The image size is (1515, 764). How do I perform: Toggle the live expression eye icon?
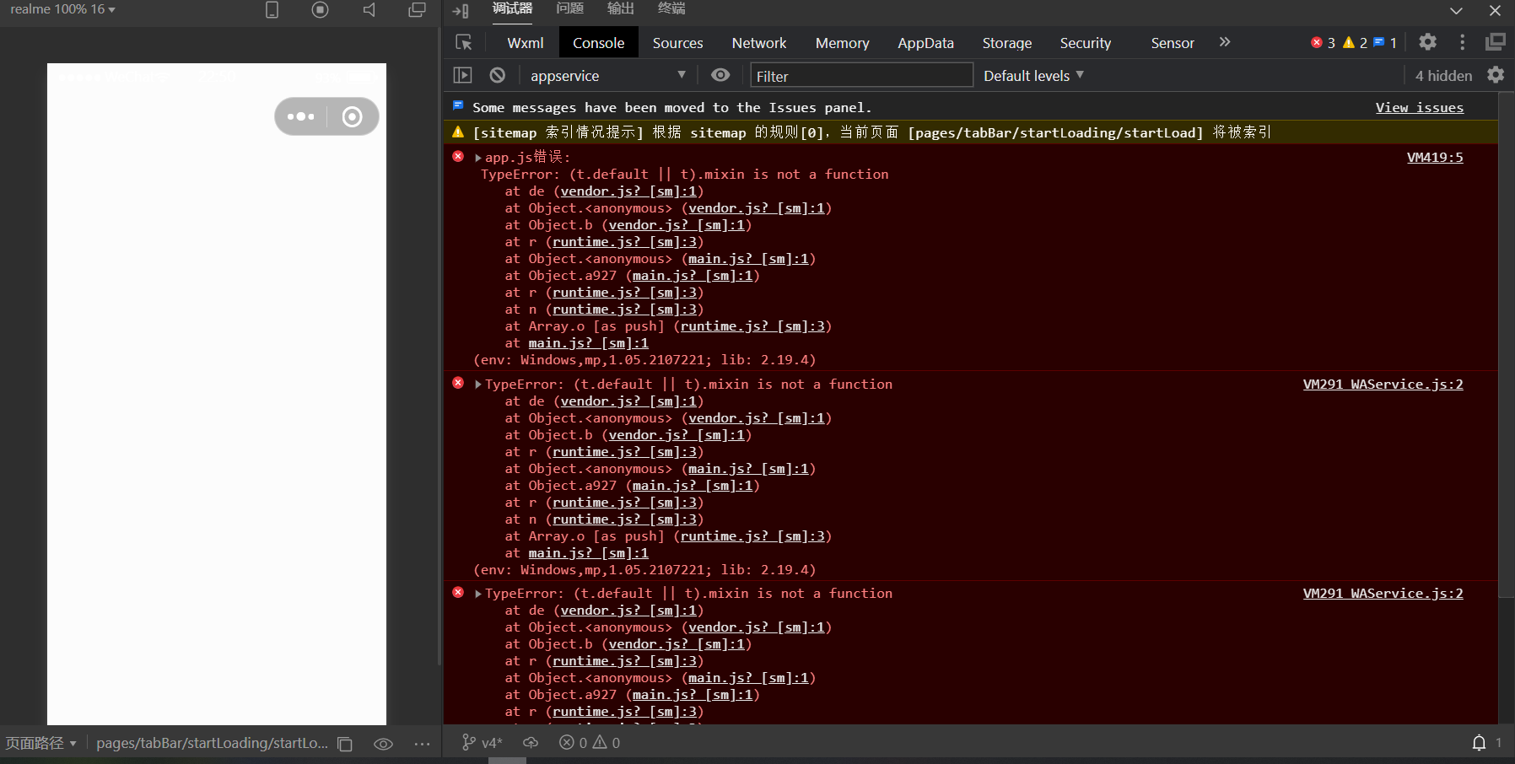(720, 75)
